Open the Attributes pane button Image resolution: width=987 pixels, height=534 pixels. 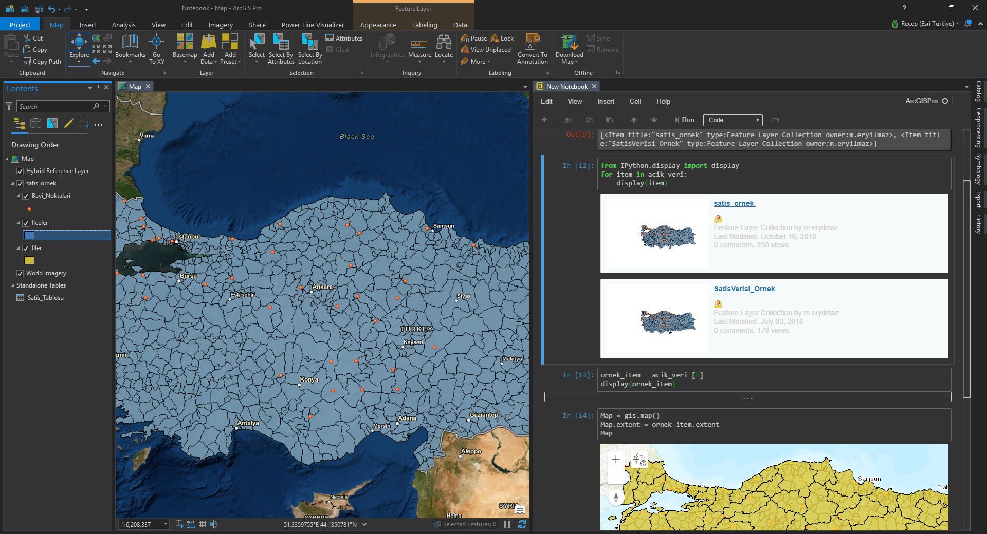point(344,38)
